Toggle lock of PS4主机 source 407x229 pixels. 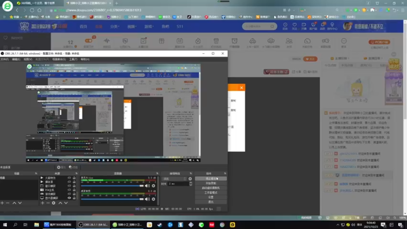point(74,190)
